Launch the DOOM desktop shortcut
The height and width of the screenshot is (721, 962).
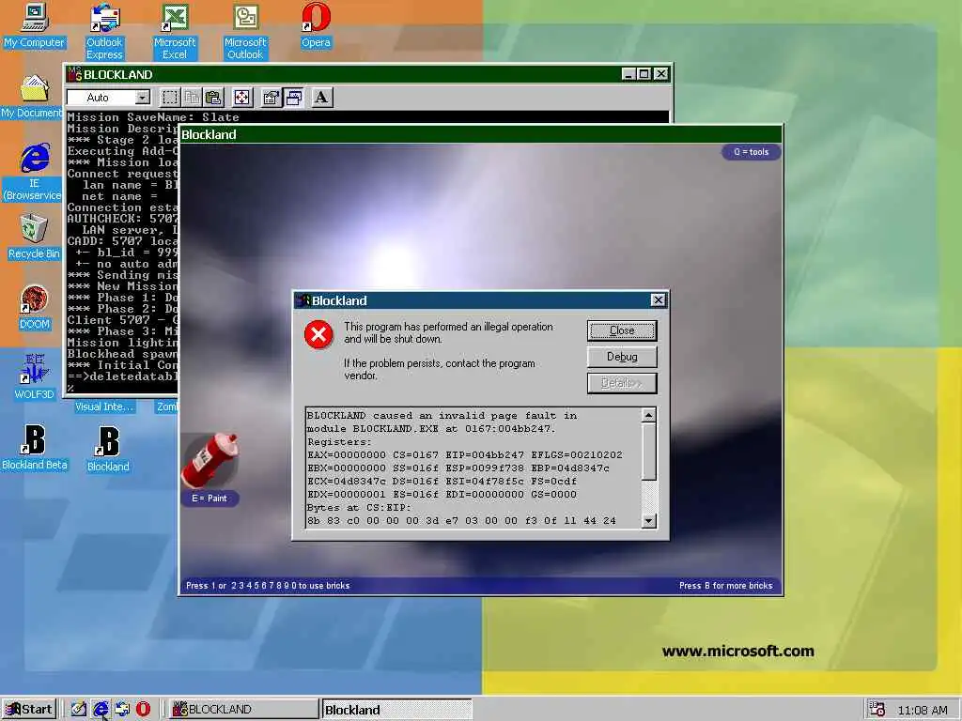coord(34,307)
